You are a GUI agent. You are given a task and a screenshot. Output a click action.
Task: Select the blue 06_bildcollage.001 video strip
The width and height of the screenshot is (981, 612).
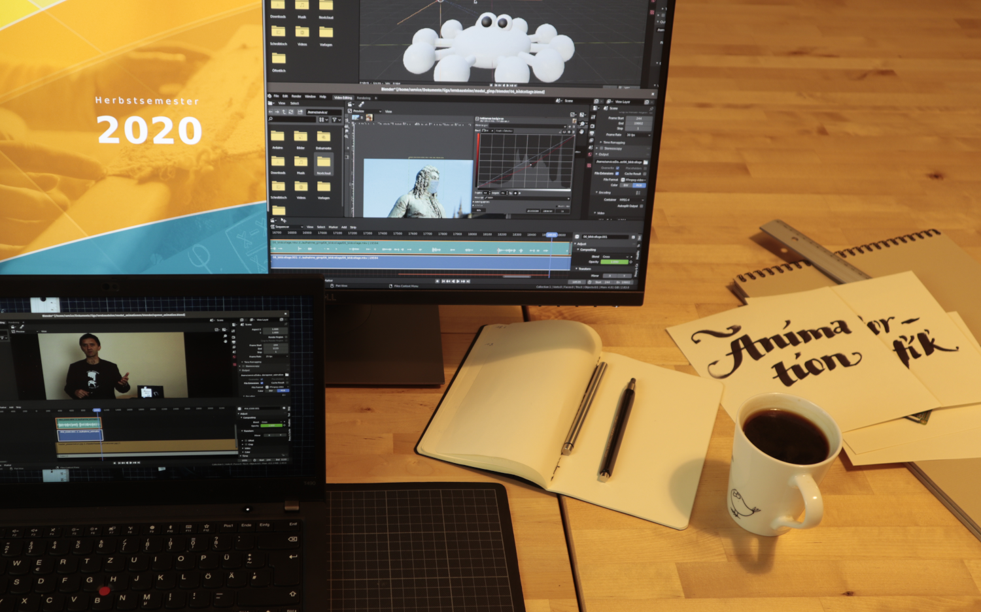[420, 262]
